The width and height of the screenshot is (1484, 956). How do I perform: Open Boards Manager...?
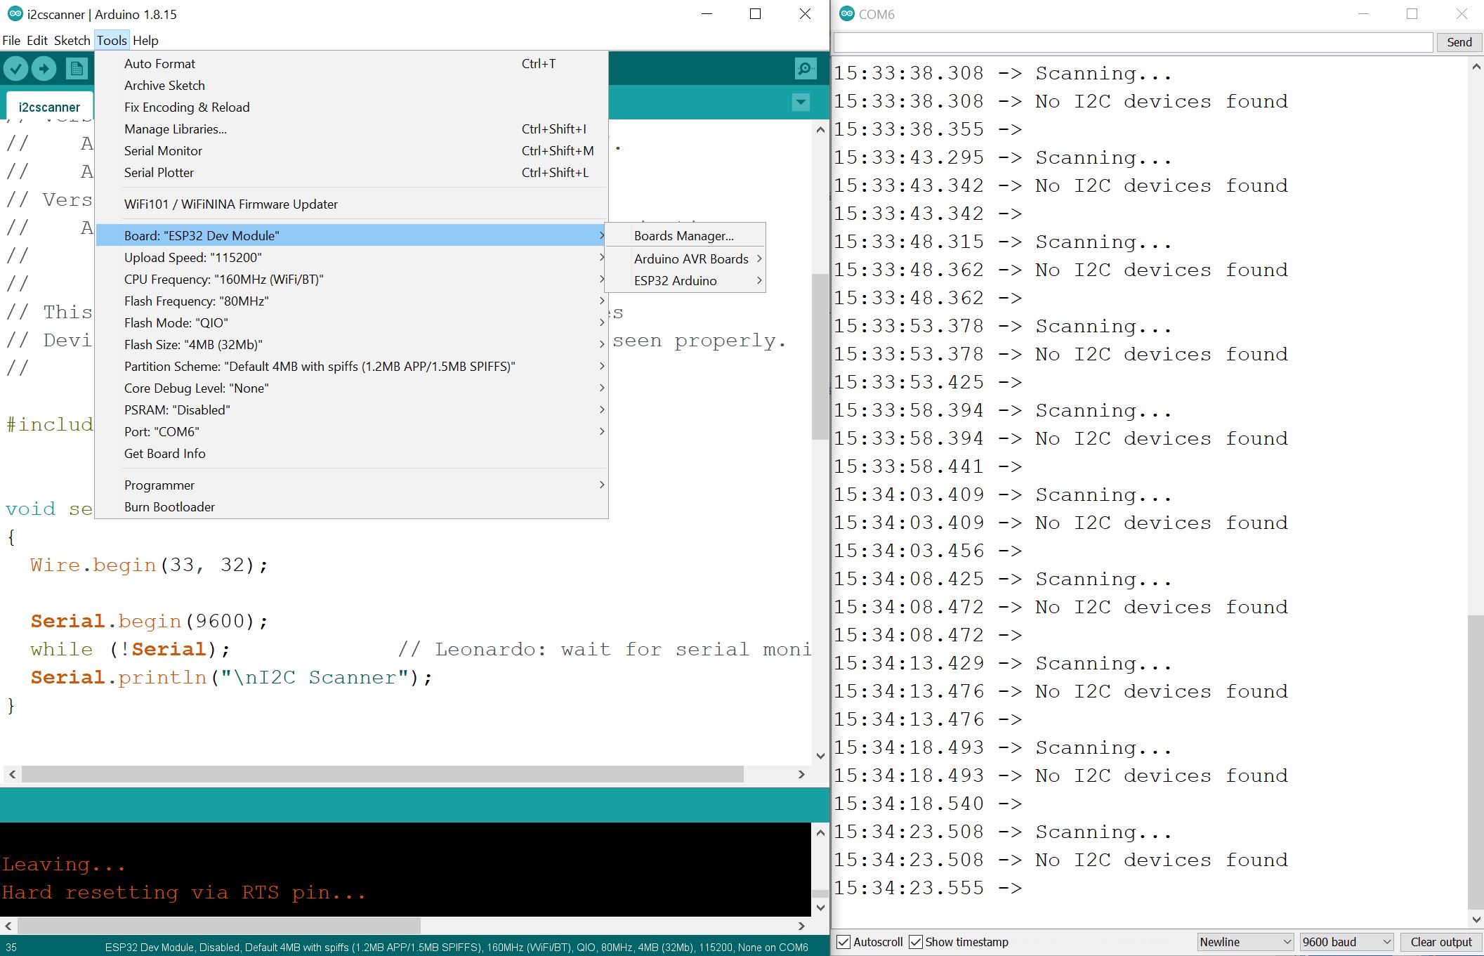685,236
